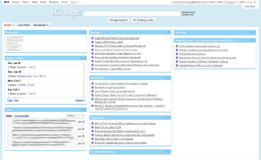Expand plus icon for 'Debian is eating its own dog food'
261x160 pixels.
coord(177,50)
